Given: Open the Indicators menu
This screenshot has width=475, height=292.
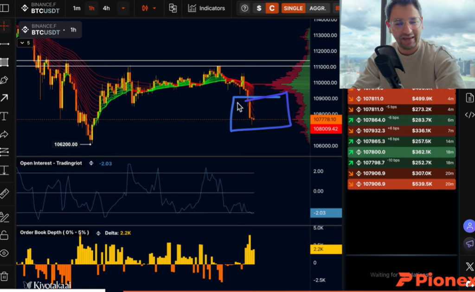Looking at the screenshot, I should click(x=206, y=8).
